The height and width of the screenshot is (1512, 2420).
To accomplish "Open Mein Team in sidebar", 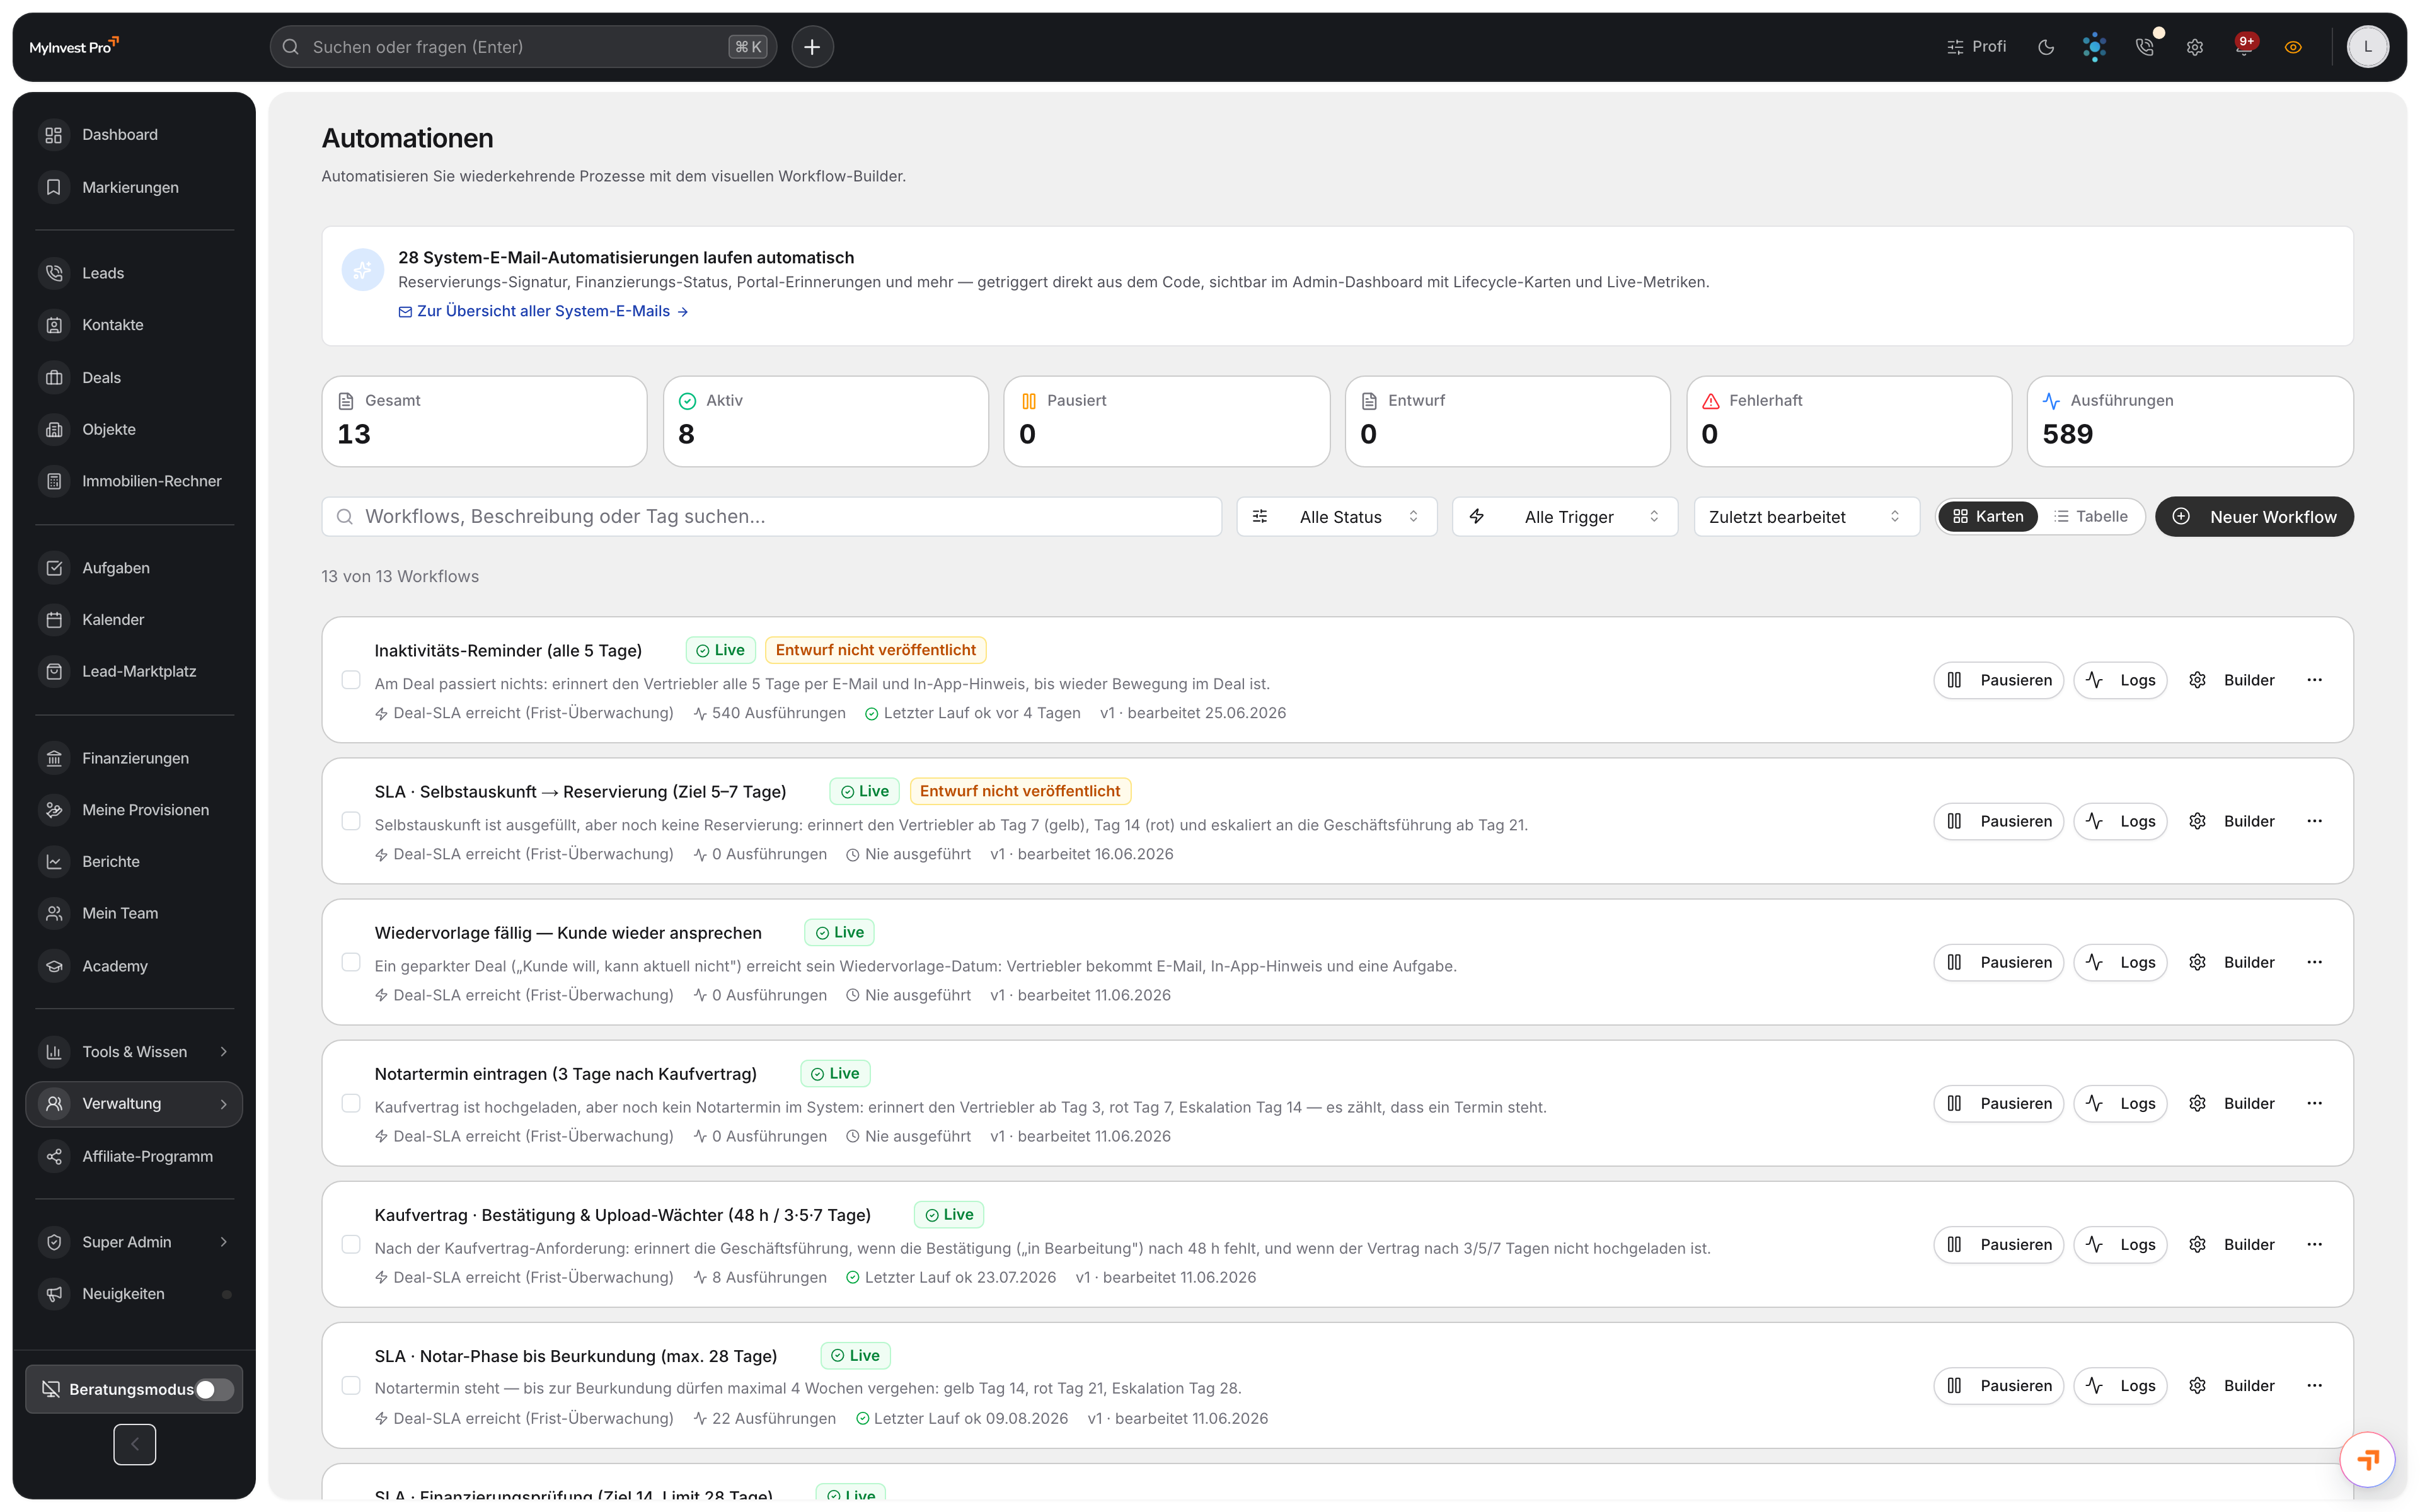I will (x=134, y=913).
